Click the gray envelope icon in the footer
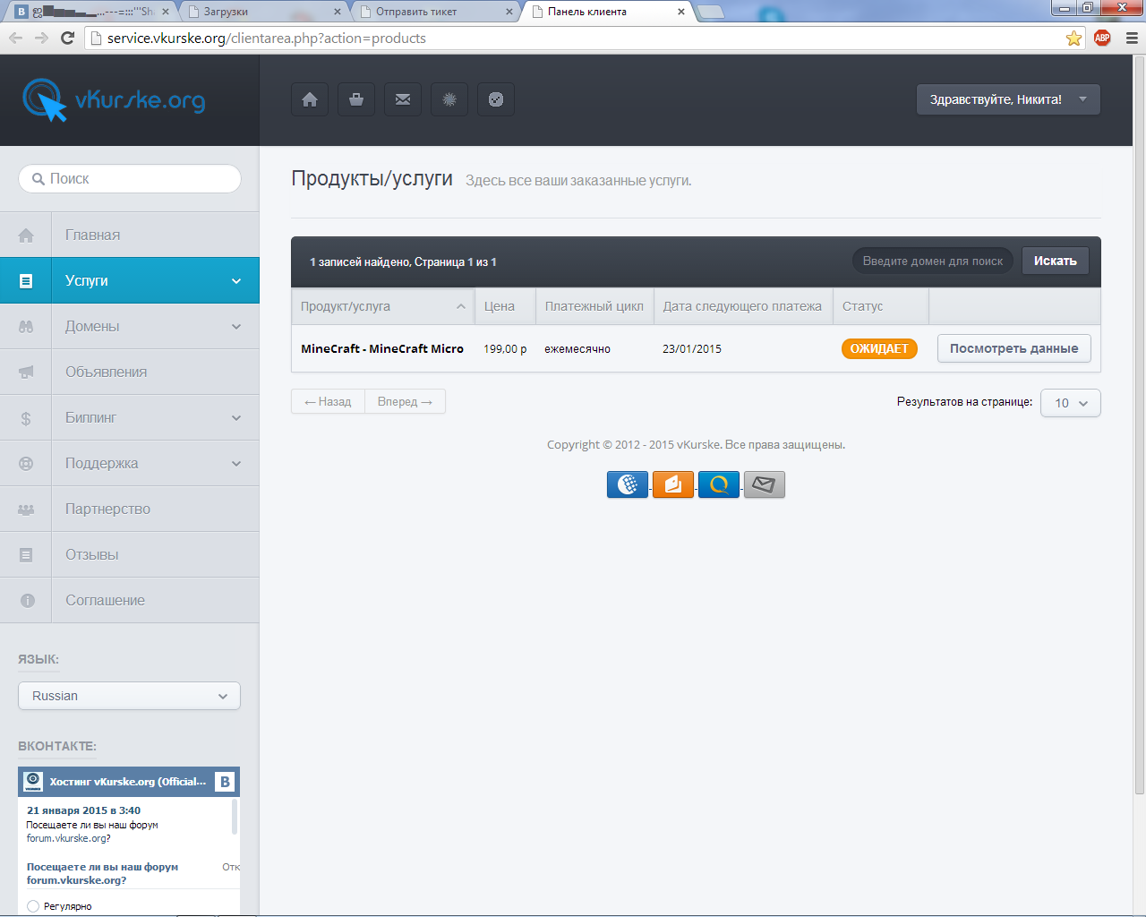This screenshot has width=1146, height=917. tap(765, 484)
